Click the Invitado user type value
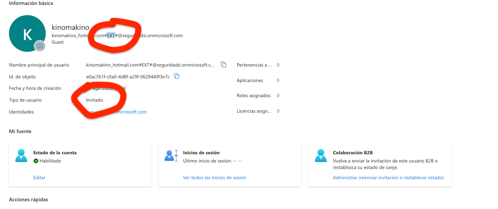The image size is (498, 209). click(x=95, y=100)
